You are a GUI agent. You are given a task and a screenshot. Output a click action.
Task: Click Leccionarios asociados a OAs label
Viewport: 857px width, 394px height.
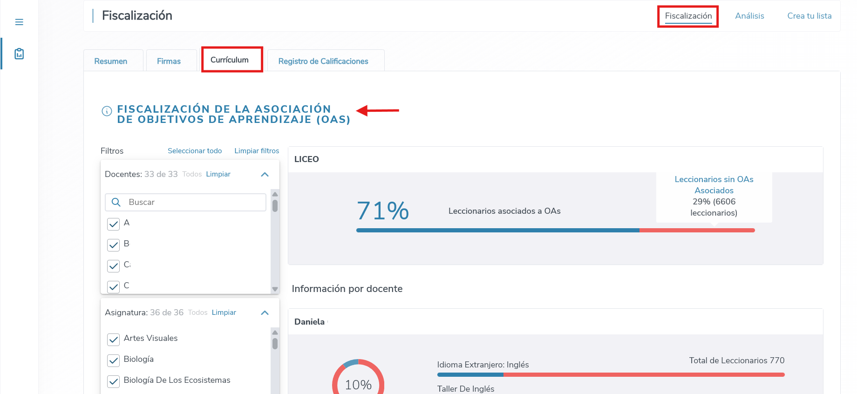(504, 211)
